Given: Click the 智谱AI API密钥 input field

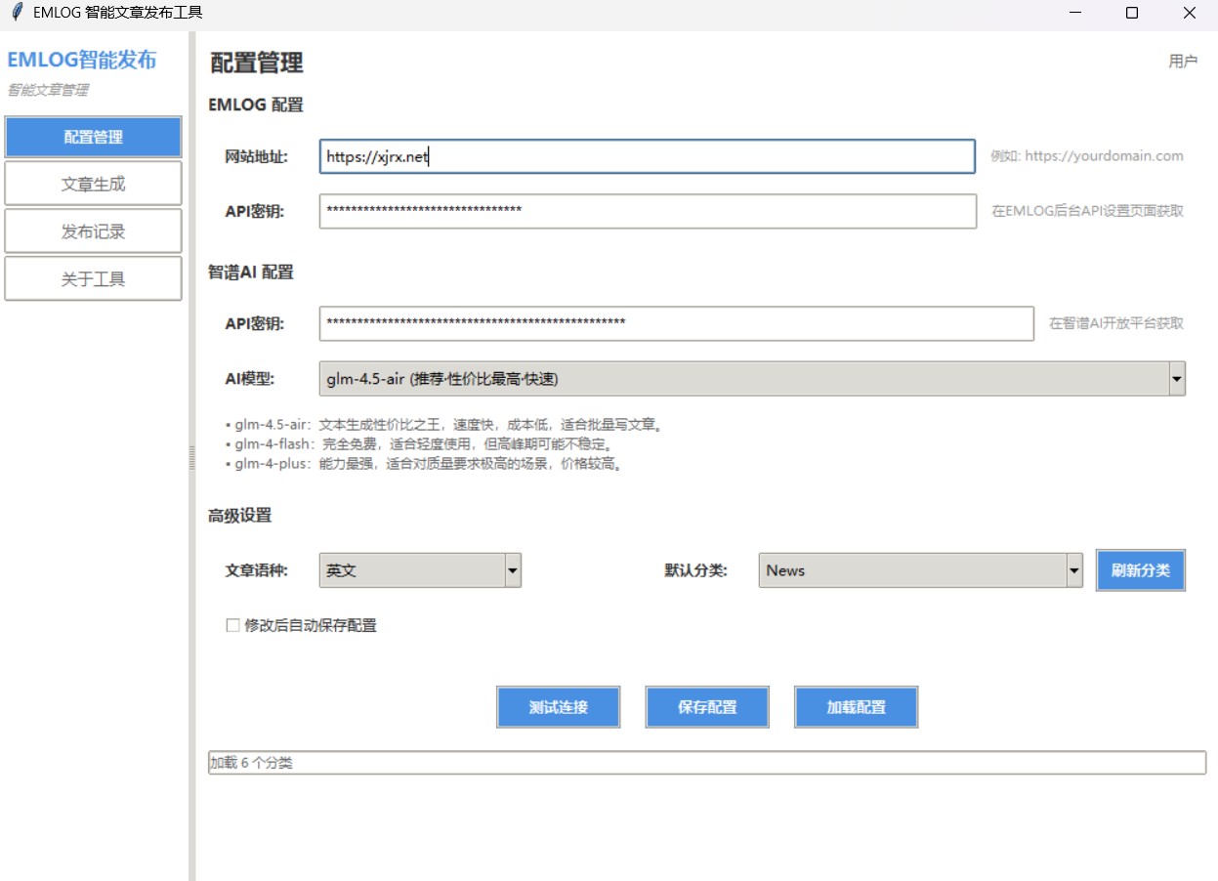Looking at the screenshot, I should click(676, 323).
